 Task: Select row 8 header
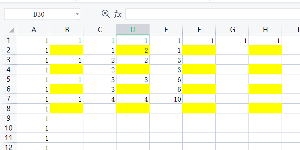[9, 108]
